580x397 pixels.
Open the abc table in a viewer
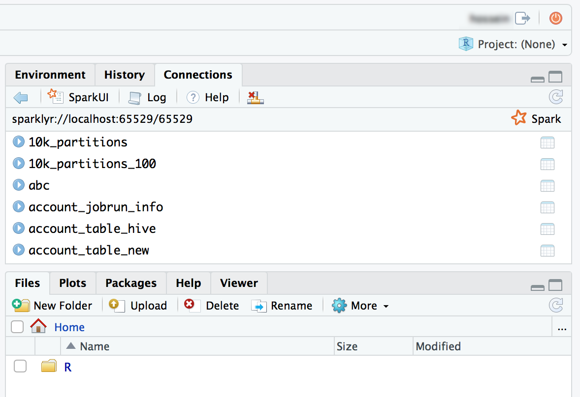point(548,185)
